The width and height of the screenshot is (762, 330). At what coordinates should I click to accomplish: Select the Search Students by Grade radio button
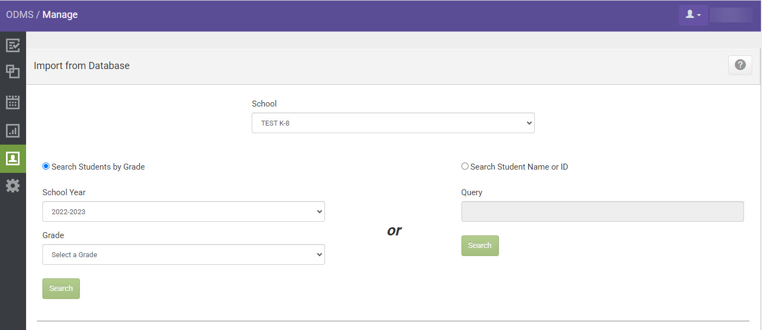(46, 166)
